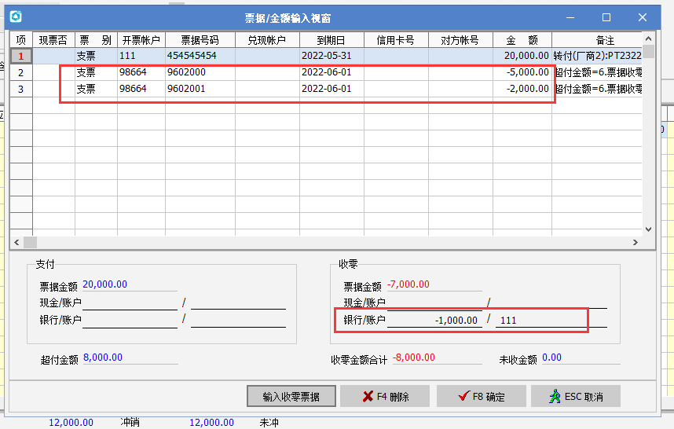Screen dimensions: 674x429
Task: Cancel using the ESC 取消 button
Action: (577, 397)
